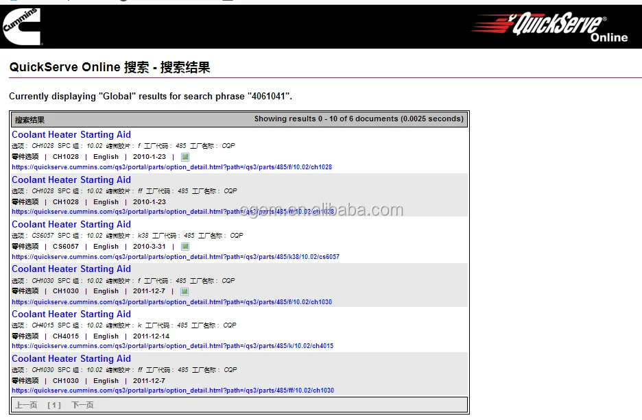Image resolution: width=642 pixels, height=420 pixels.
Task: Click the QuickServe Online logo
Action: pyautogui.click(x=549, y=27)
